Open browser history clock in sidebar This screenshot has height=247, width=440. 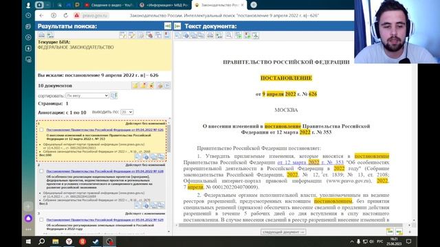tap(28, 15)
